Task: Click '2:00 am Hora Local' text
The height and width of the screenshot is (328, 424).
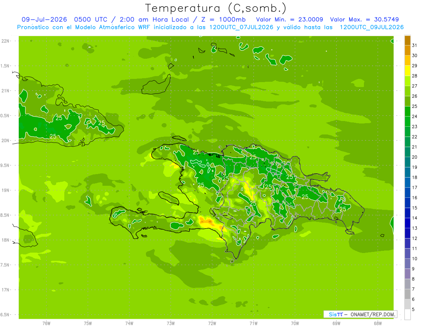Action: pos(153,19)
